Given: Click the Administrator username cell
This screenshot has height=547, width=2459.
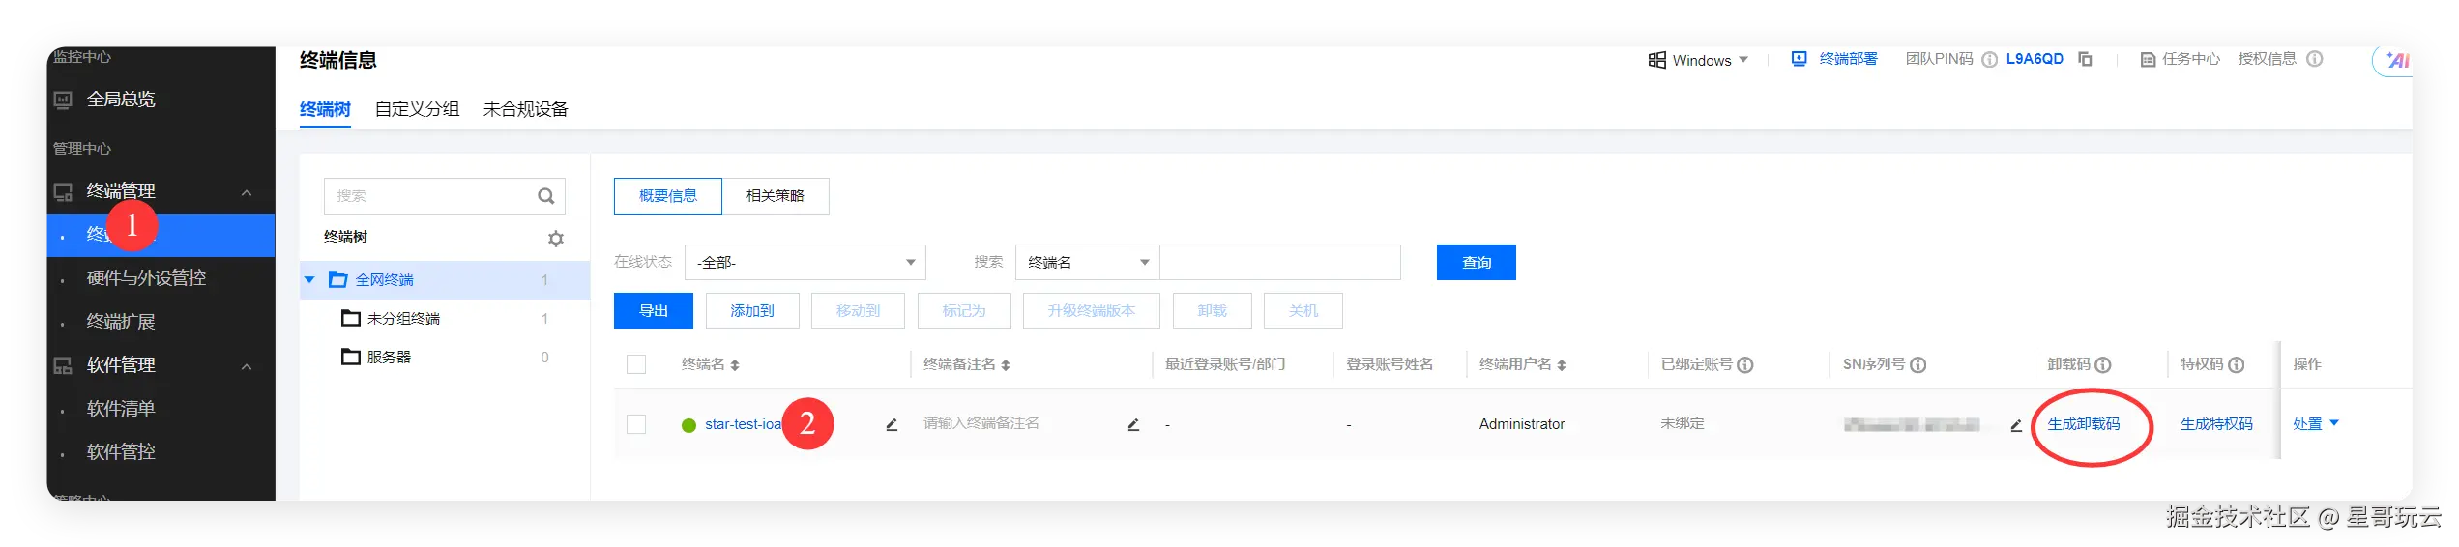Looking at the screenshot, I should [1521, 424].
